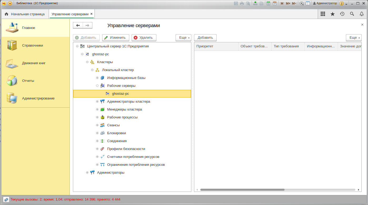
Task: Open the history clock icon
Action: pyautogui.click(x=342, y=14)
